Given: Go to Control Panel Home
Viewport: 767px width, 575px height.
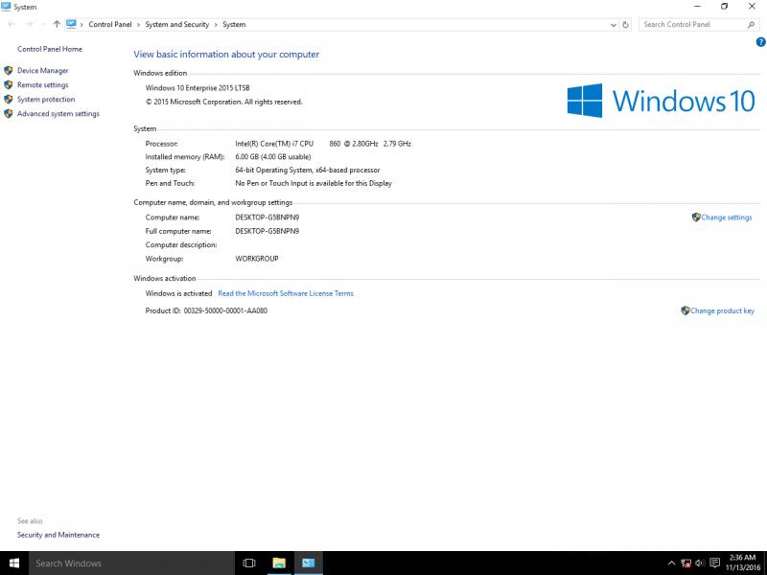Looking at the screenshot, I should [x=50, y=49].
